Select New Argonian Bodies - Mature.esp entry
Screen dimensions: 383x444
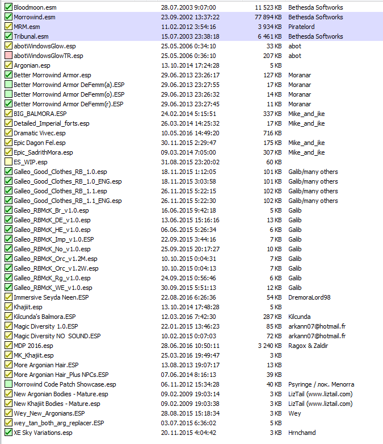61,394
